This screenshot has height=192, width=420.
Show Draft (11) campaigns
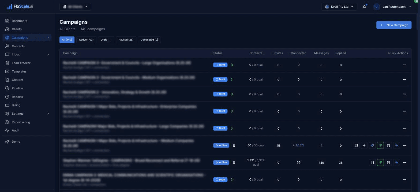(x=106, y=40)
